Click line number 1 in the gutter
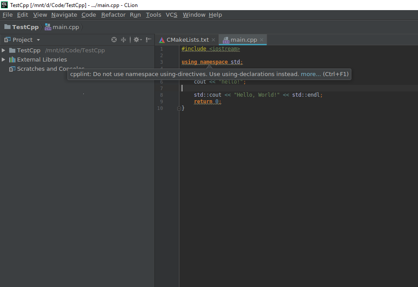The height and width of the screenshot is (287, 418). point(161,49)
